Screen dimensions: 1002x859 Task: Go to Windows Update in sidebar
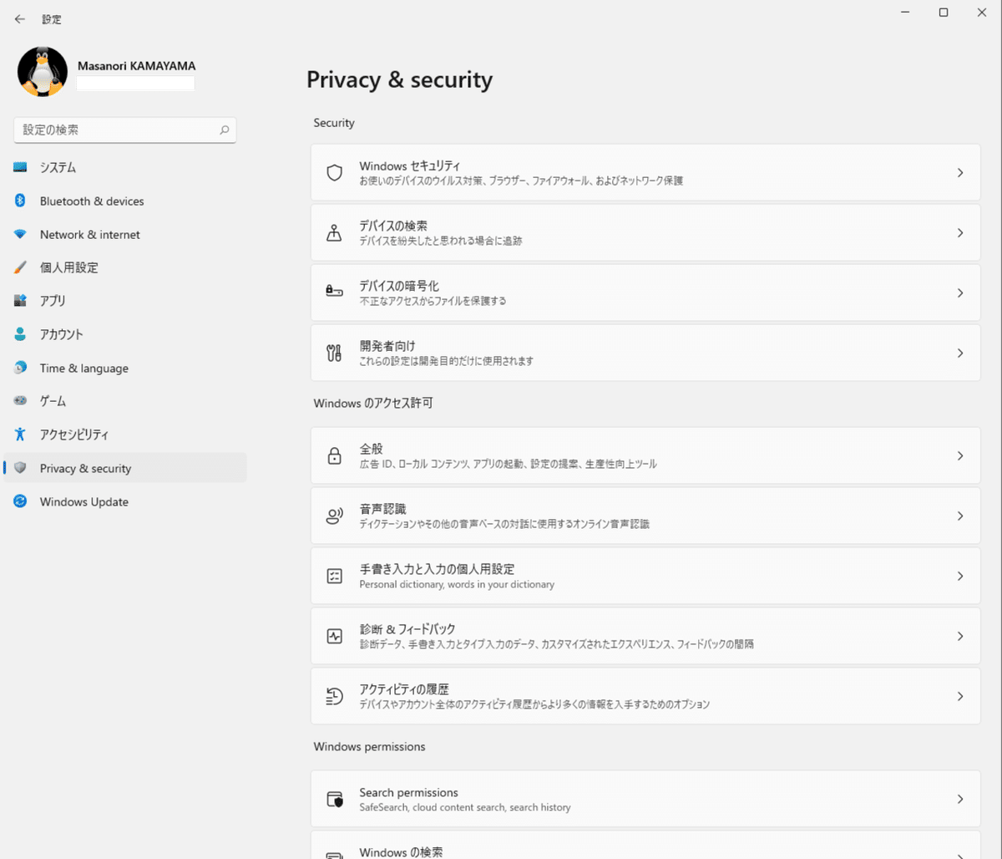point(83,502)
